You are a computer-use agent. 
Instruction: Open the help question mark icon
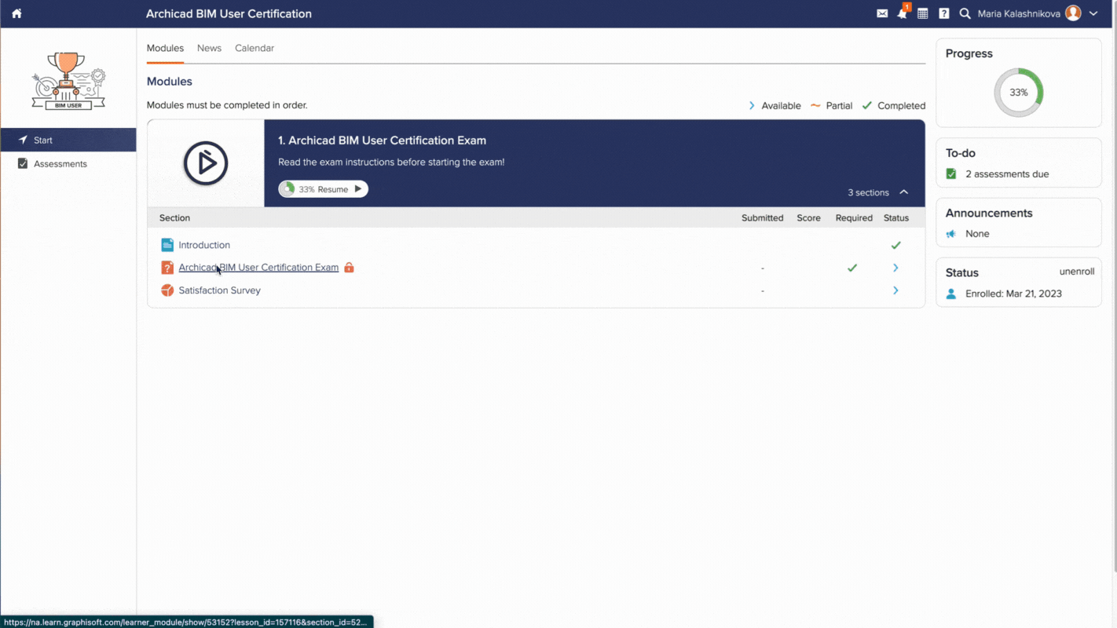click(x=944, y=13)
